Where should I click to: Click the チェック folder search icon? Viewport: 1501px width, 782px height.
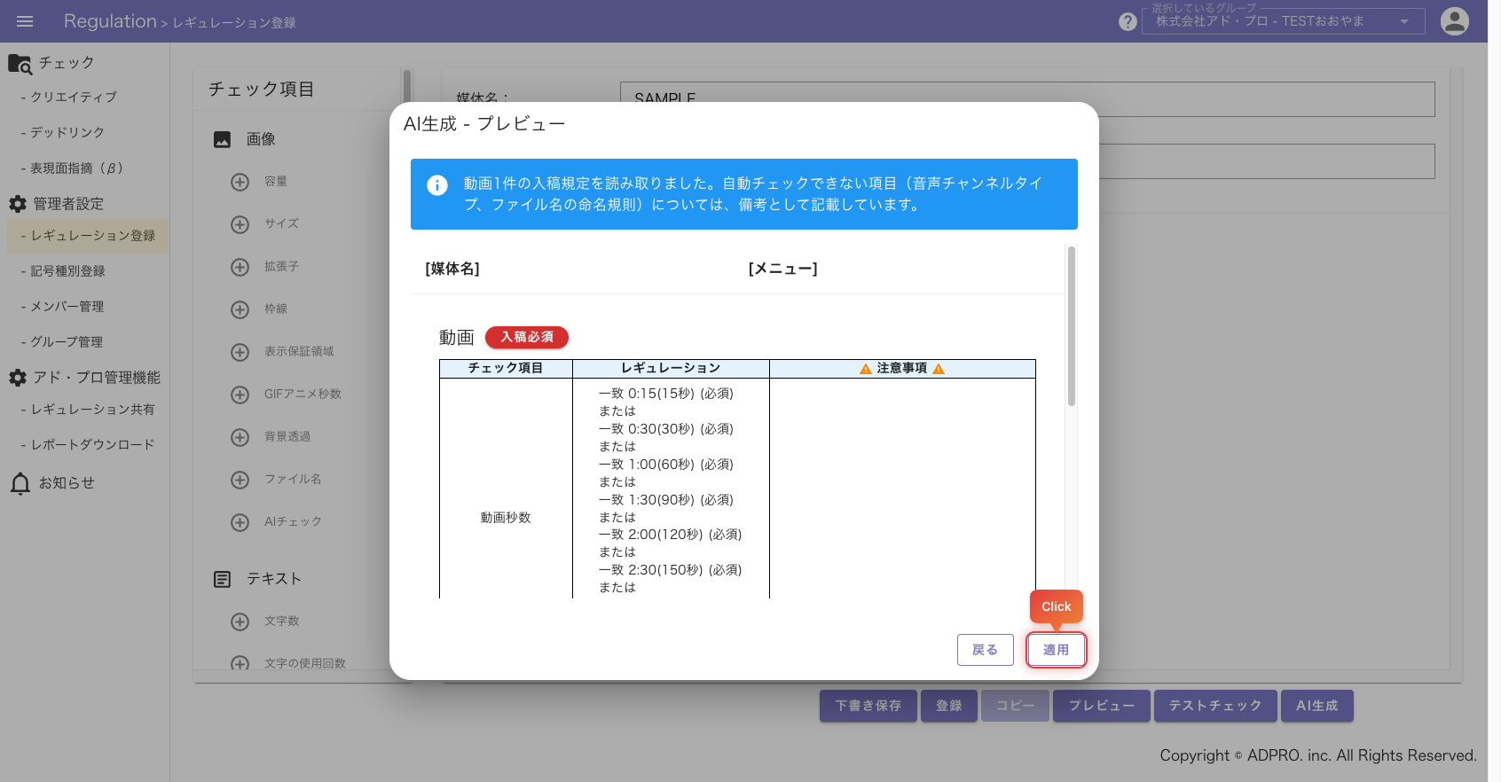20,64
